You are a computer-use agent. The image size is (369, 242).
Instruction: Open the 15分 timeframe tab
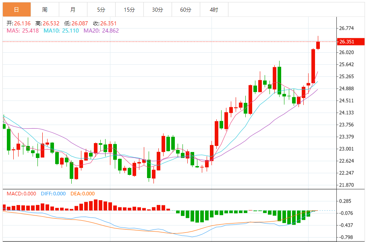click(130, 10)
